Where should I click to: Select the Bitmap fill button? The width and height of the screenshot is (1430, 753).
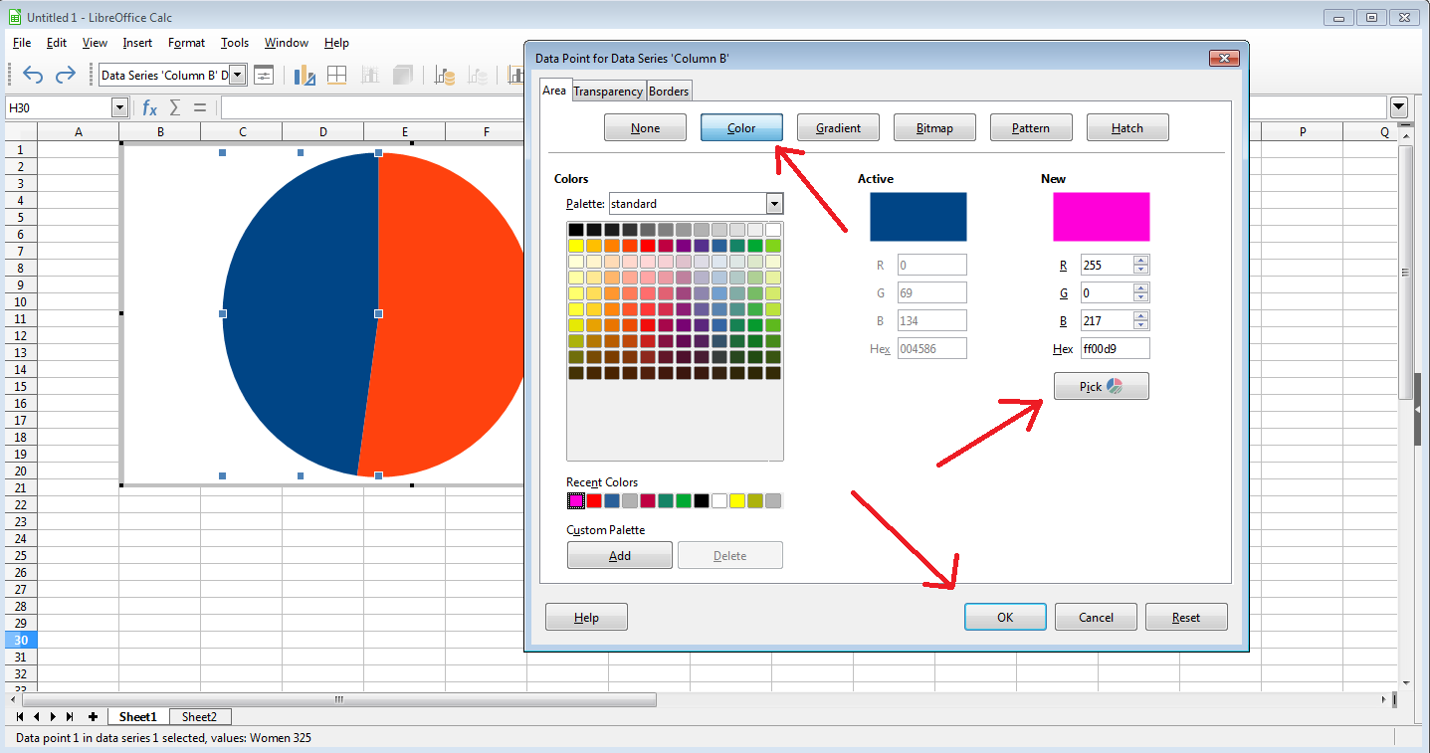(934, 127)
